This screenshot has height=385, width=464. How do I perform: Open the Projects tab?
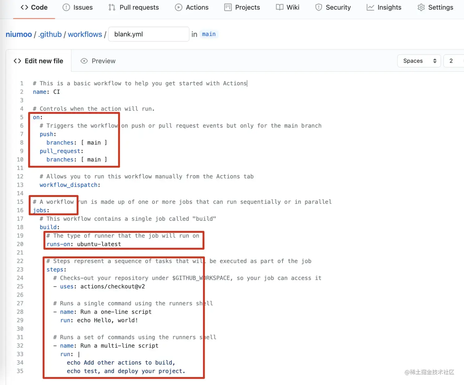point(242,7)
